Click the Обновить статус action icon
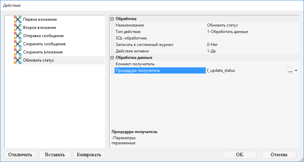Image resolution: width=304 pixels, height=162 pixels. click(18, 60)
